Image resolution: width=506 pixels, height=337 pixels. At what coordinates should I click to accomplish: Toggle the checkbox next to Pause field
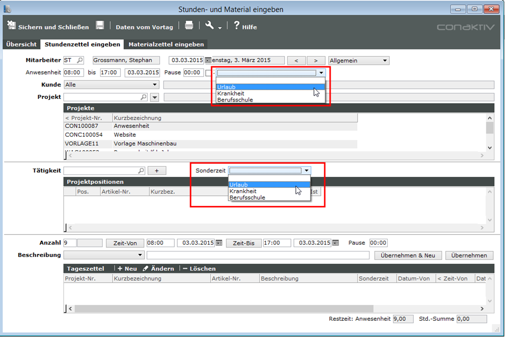[208, 73]
